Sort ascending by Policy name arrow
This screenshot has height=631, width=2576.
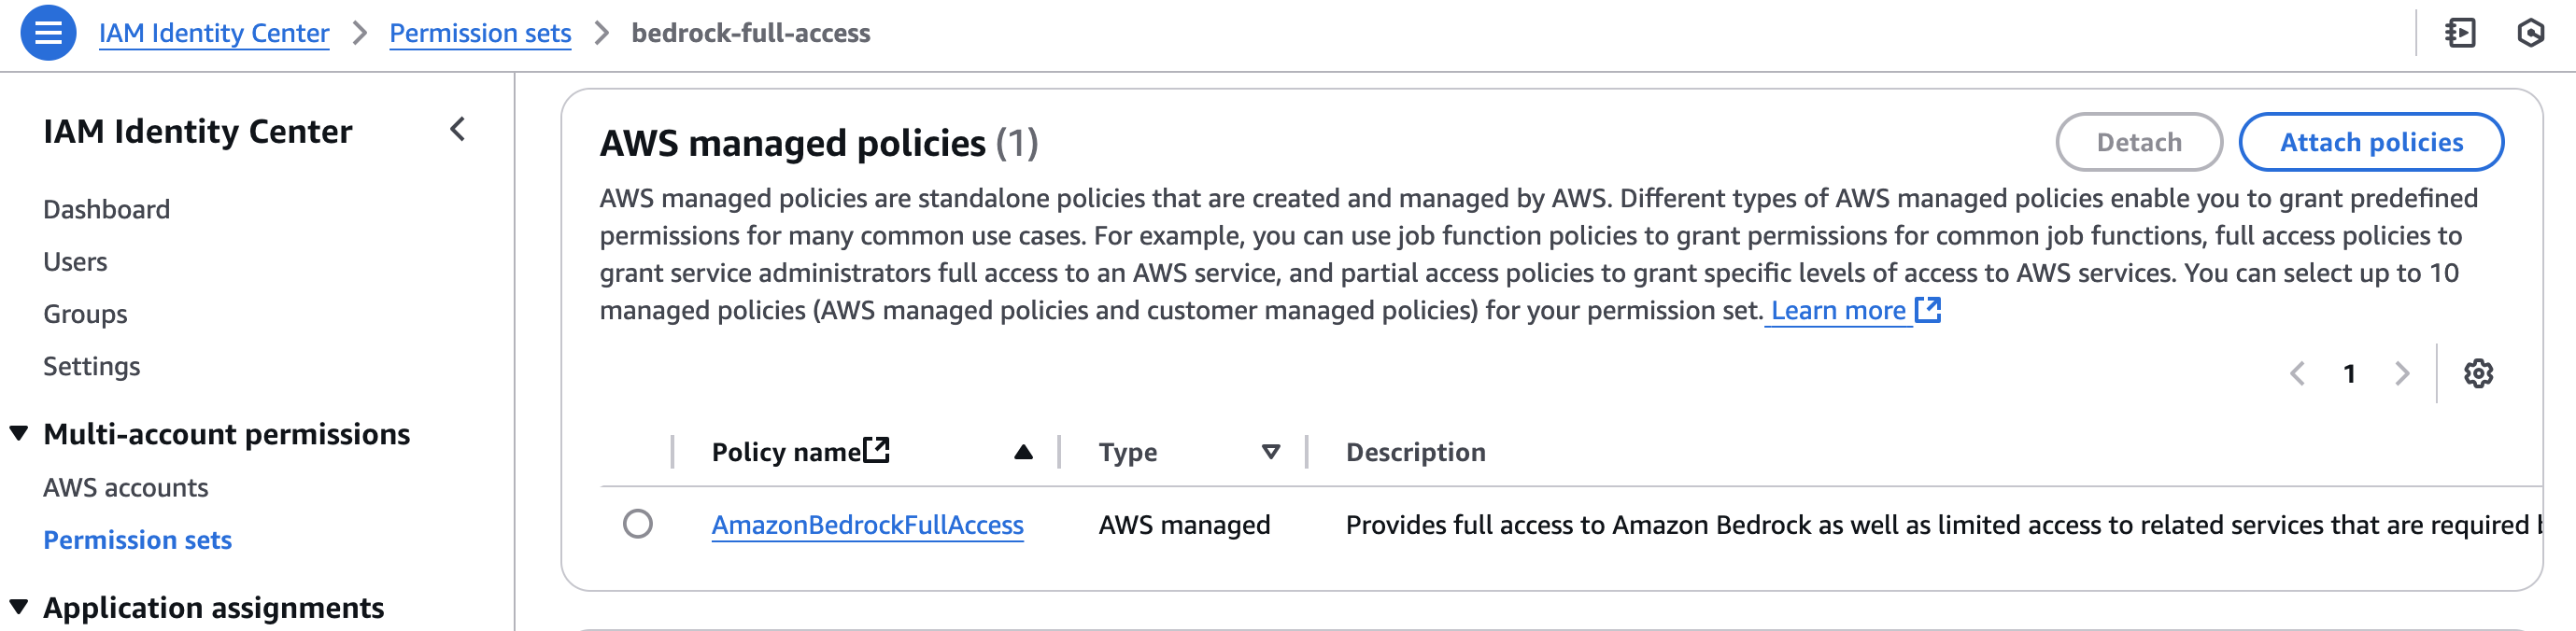[1023, 452]
